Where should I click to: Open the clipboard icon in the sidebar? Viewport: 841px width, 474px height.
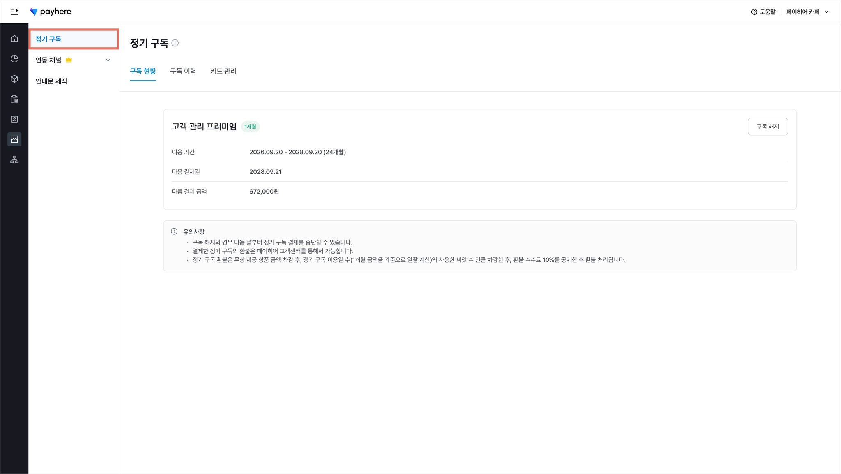click(14, 99)
